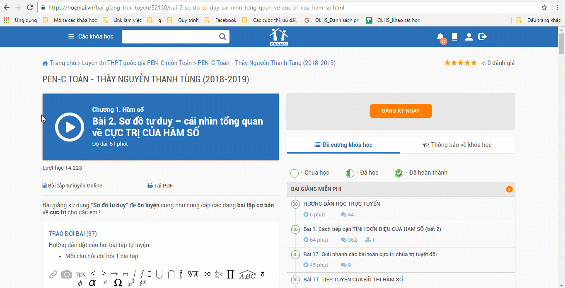Insert the implies arrow symbol
This screenshot has height=288, width=565.
click(115, 274)
